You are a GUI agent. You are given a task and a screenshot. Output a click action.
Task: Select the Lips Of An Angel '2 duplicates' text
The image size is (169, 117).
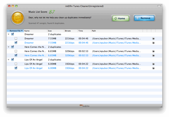[55, 60]
